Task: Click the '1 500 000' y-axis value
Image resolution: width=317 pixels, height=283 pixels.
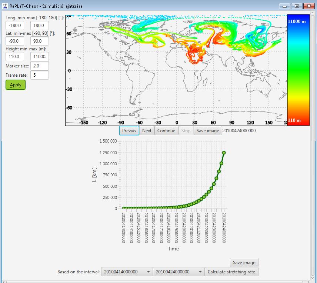Action: [108, 141]
